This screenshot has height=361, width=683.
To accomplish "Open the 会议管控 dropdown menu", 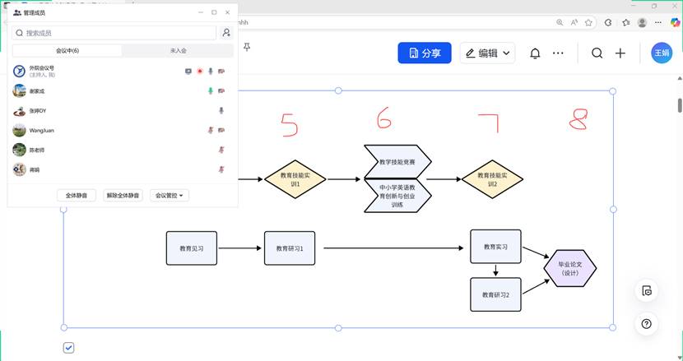I will [x=171, y=196].
